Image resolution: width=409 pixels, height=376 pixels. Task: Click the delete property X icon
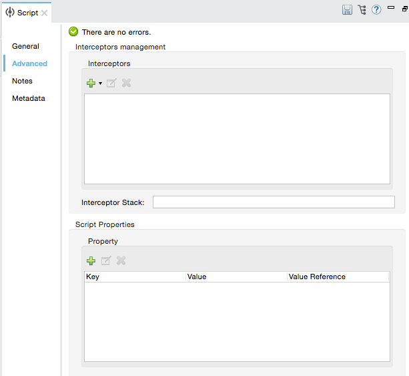tap(121, 261)
